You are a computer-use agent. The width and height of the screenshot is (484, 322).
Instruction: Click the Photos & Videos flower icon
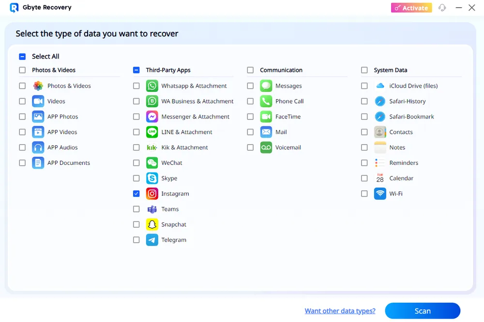[x=38, y=86]
